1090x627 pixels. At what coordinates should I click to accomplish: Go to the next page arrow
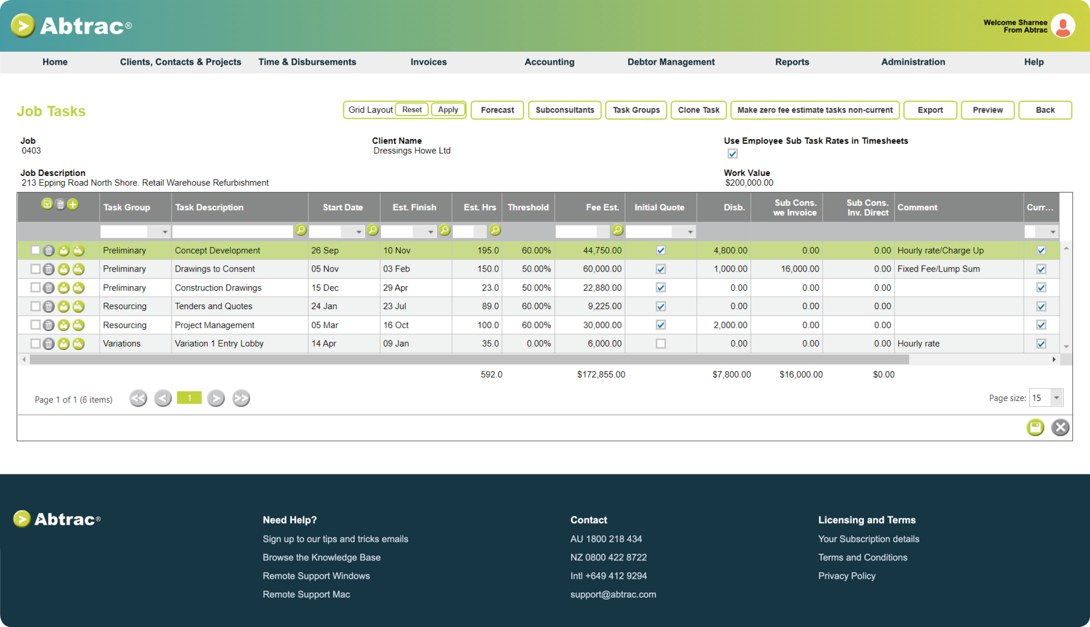(216, 398)
